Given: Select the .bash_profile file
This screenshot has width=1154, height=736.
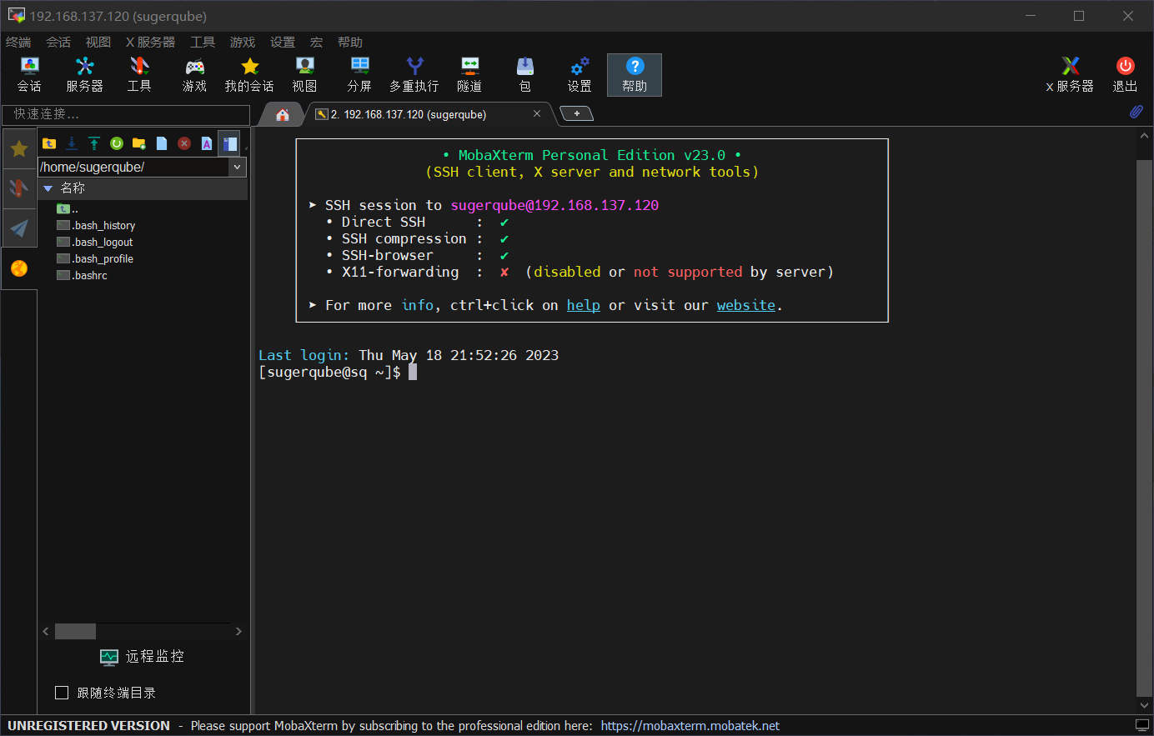Looking at the screenshot, I should pos(95,258).
